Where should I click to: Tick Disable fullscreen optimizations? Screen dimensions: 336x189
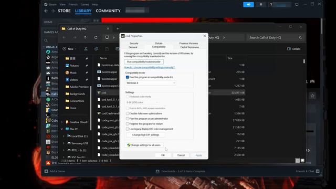click(127, 113)
